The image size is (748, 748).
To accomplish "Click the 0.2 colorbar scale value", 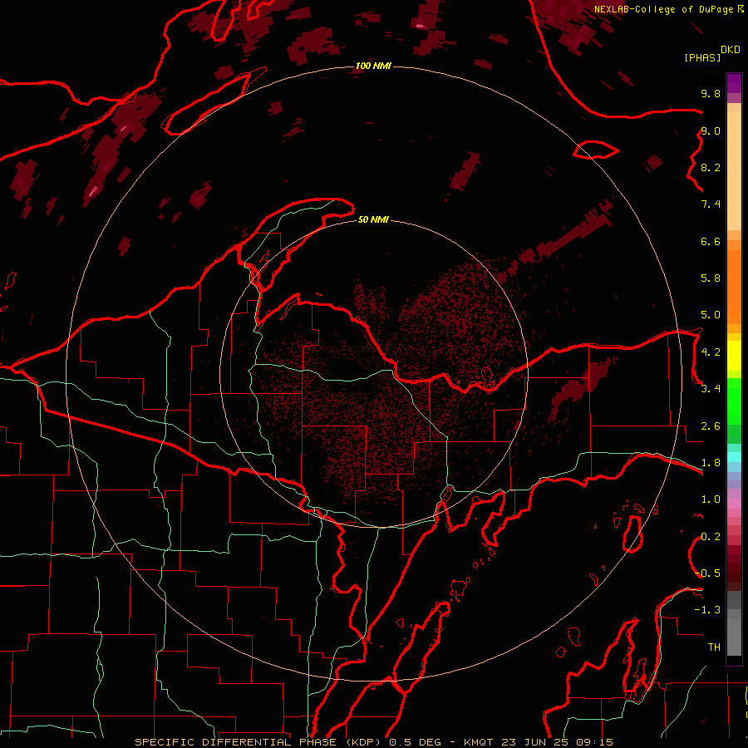I will click(x=711, y=537).
